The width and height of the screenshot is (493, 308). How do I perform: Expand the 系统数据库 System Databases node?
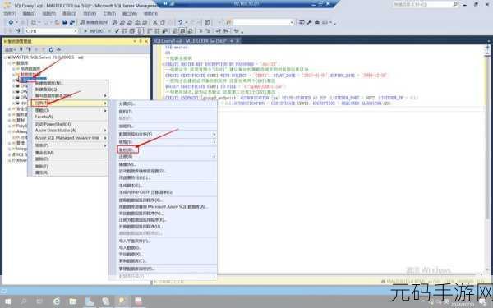[14, 69]
